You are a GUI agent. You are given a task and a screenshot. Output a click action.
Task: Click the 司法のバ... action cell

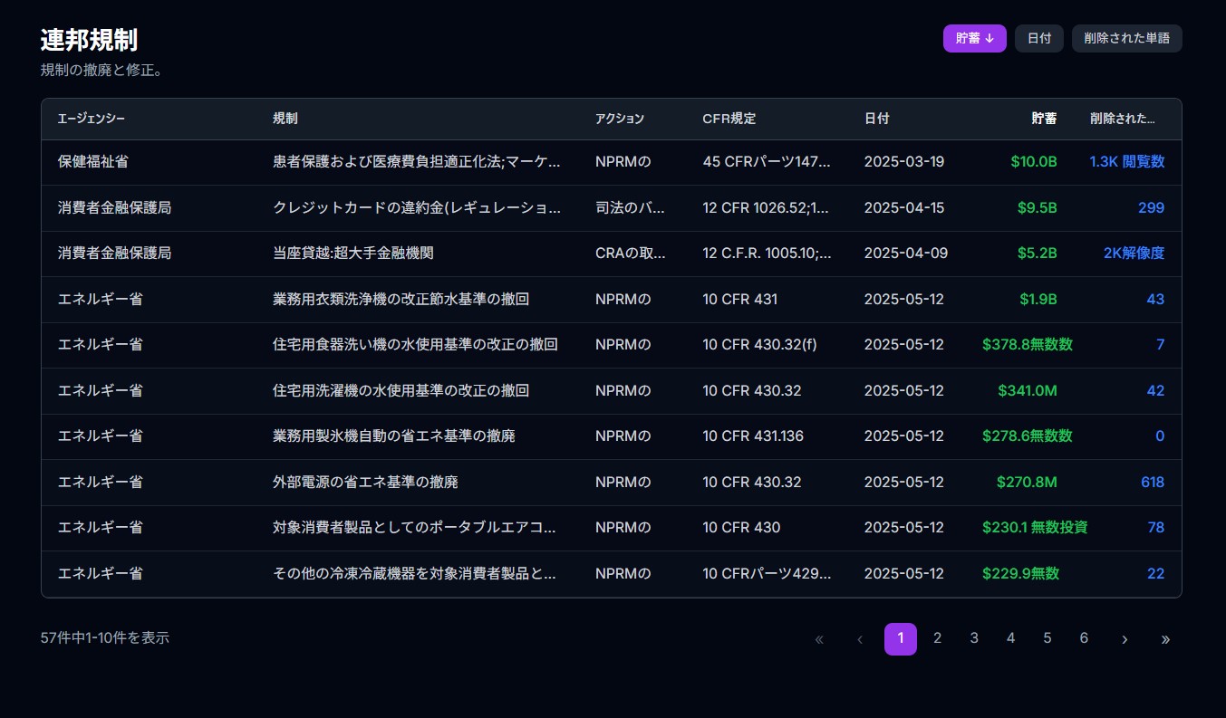coord(631,207)
